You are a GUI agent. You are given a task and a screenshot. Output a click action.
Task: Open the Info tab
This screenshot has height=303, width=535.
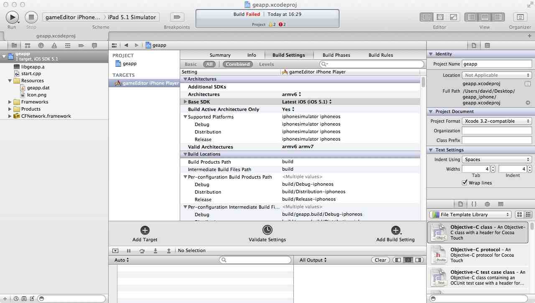[x=252, y=55]
